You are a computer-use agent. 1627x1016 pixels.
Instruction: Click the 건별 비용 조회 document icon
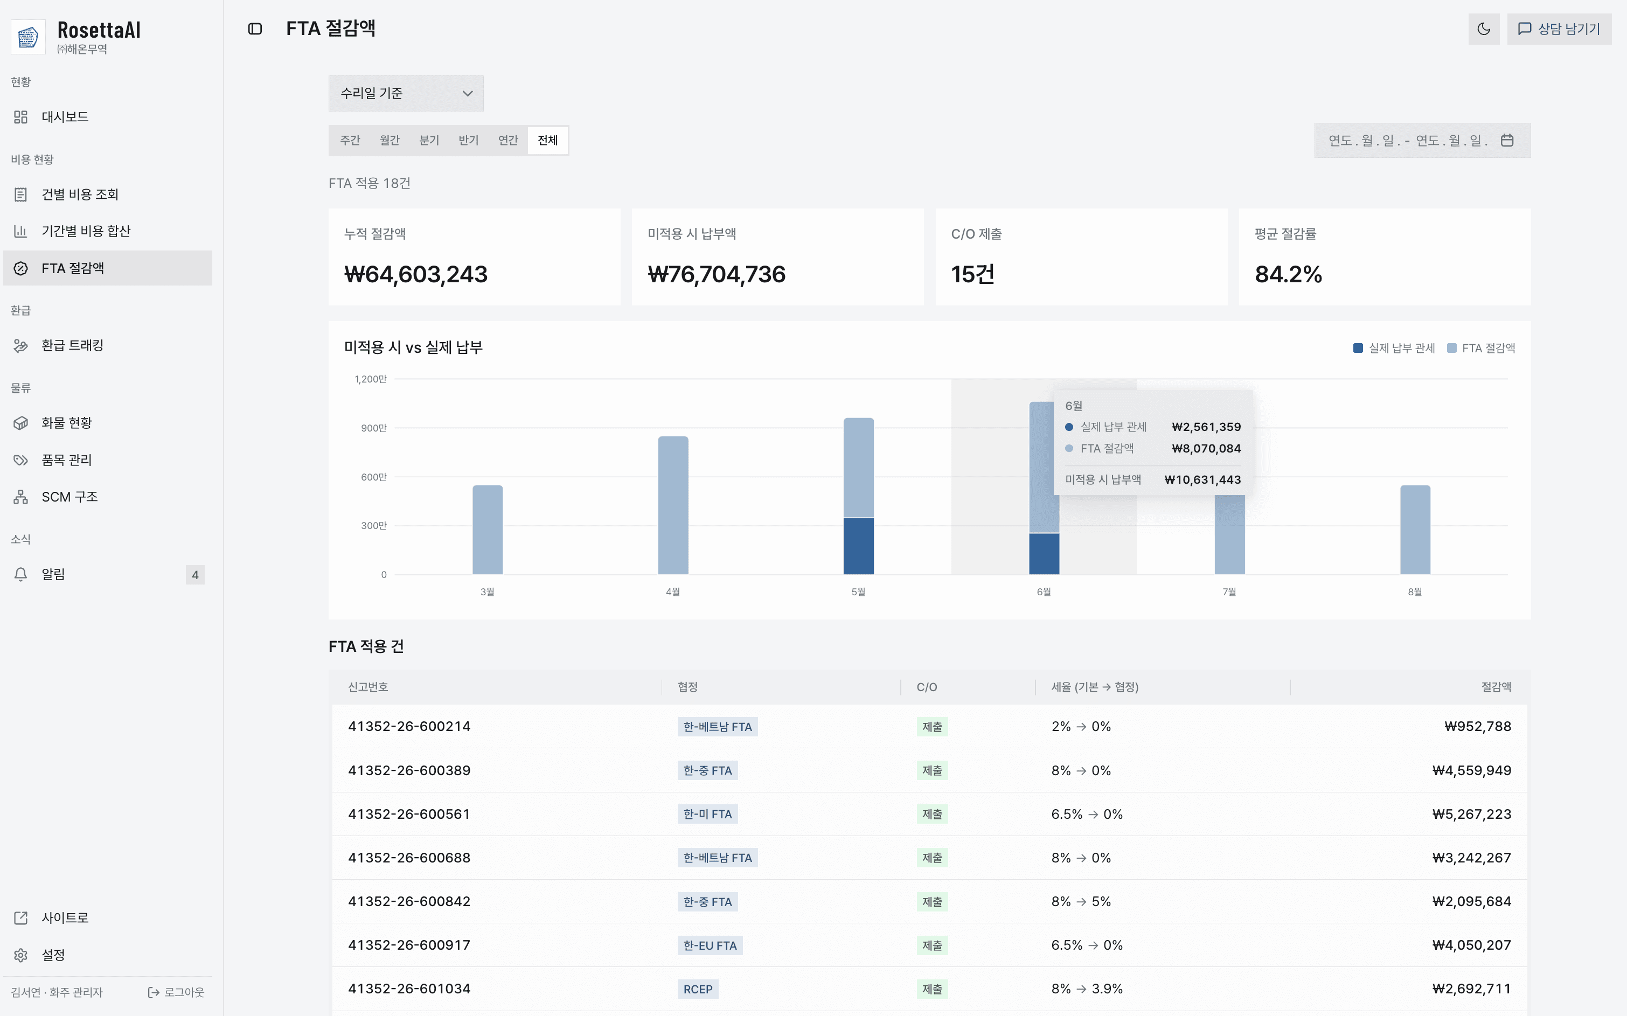pos(21,194)
